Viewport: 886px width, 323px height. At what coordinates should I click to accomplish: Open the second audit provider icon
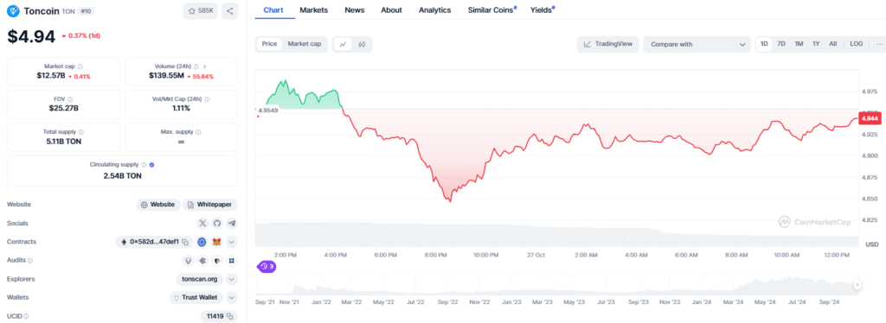click(x=202, y=261)
